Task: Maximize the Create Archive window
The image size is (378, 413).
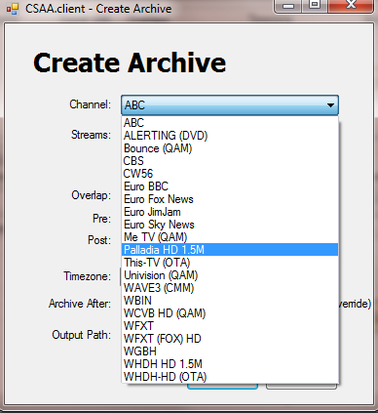Action: (x=315, y=6)
